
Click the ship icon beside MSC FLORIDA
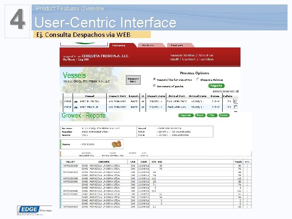(x=76, y=102)
